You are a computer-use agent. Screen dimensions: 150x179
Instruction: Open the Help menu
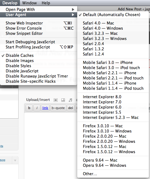point(46,3)
